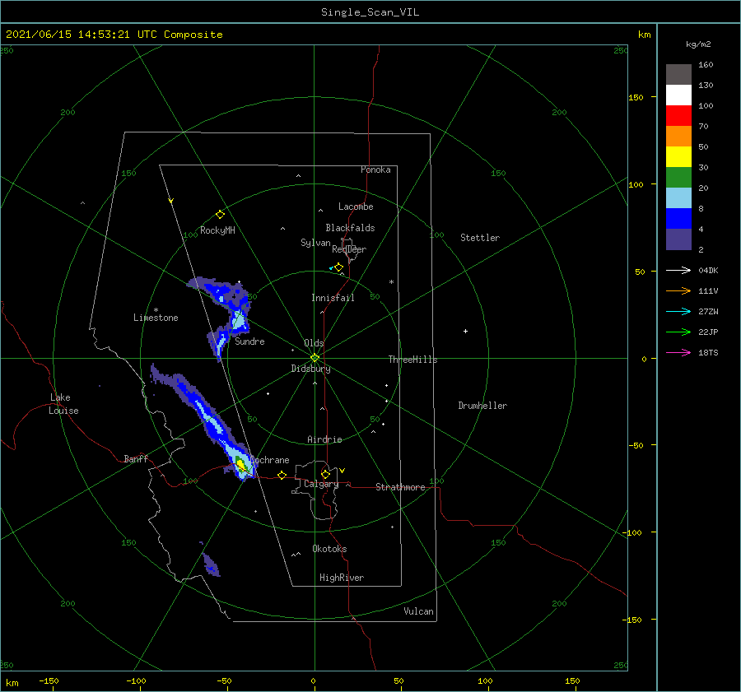Viewport: 741px width, 692px height.
Task: Click the small echo southwest of Okotoks
Action: [211, 564]
